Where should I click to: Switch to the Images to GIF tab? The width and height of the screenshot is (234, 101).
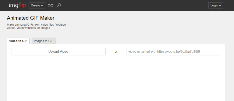44,41
